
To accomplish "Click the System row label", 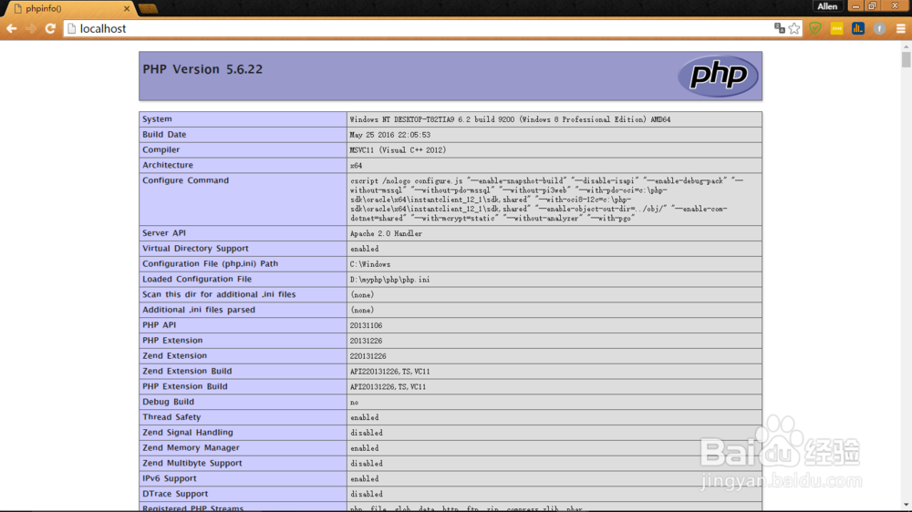I will click(x=157, y=119).
